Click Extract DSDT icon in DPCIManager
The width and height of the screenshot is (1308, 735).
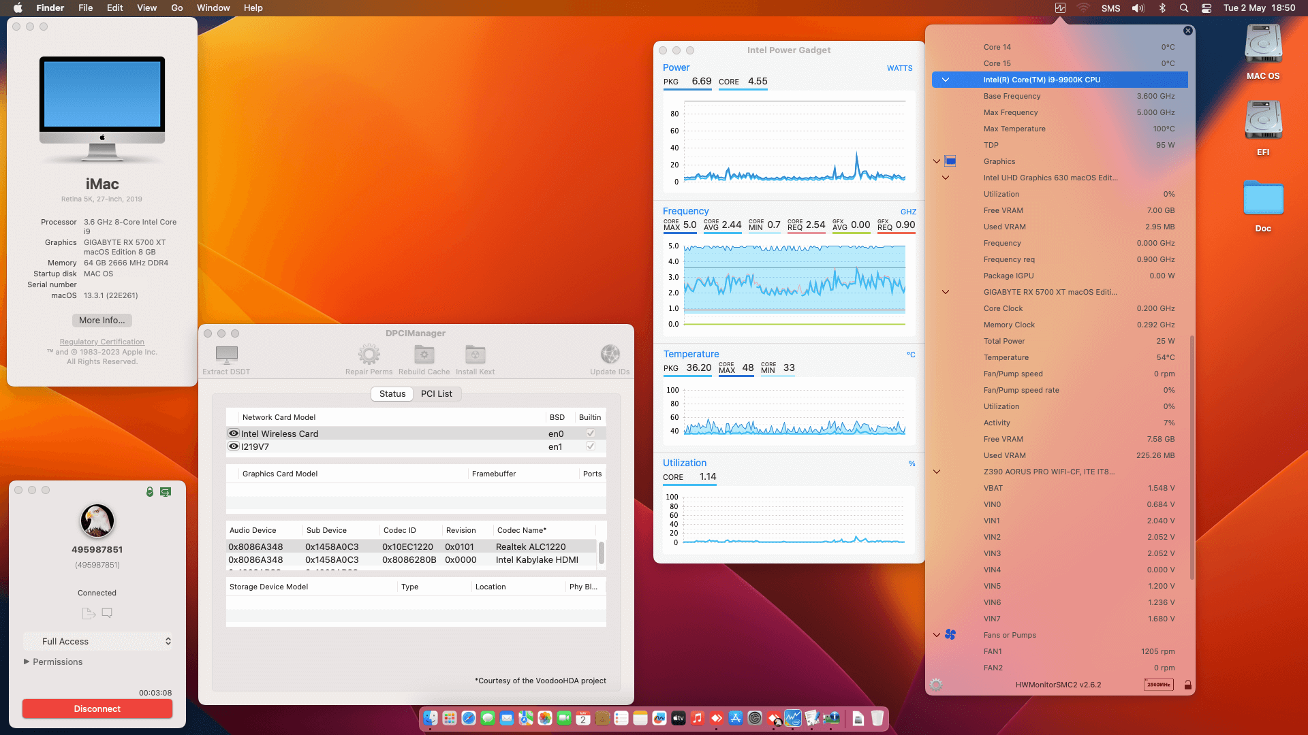pyautogui.click(x=226, y=354)
